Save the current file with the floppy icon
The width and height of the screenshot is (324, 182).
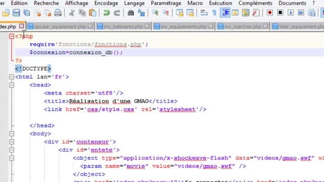click(16, 13)
